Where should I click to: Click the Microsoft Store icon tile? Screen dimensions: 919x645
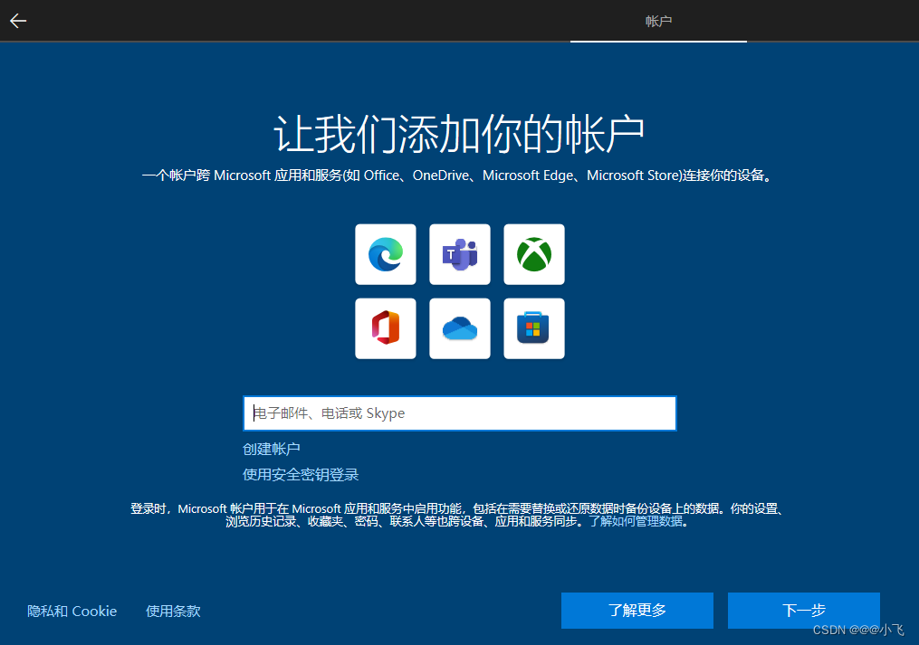pyautogui.click(x=534, y=328)
